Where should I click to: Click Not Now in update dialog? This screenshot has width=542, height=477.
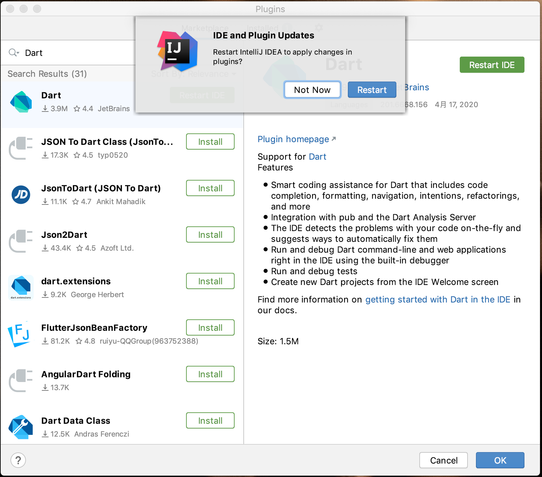click(x=312, y=90)
